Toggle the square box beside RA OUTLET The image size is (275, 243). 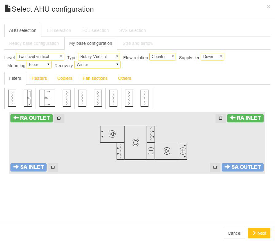point(59,118)
